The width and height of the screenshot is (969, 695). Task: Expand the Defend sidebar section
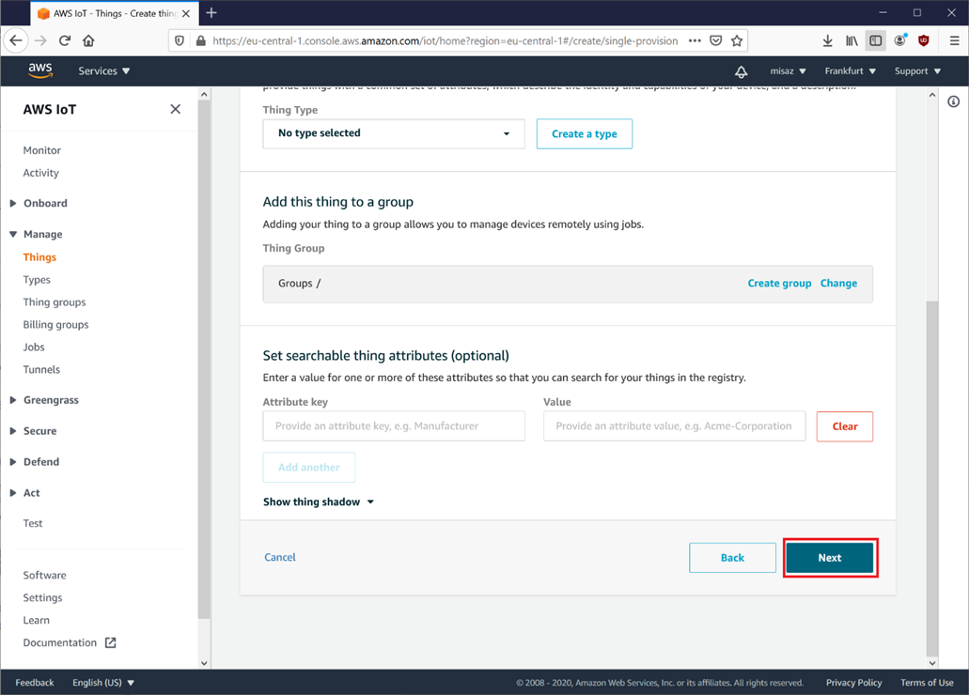click(x=35, y=461)
